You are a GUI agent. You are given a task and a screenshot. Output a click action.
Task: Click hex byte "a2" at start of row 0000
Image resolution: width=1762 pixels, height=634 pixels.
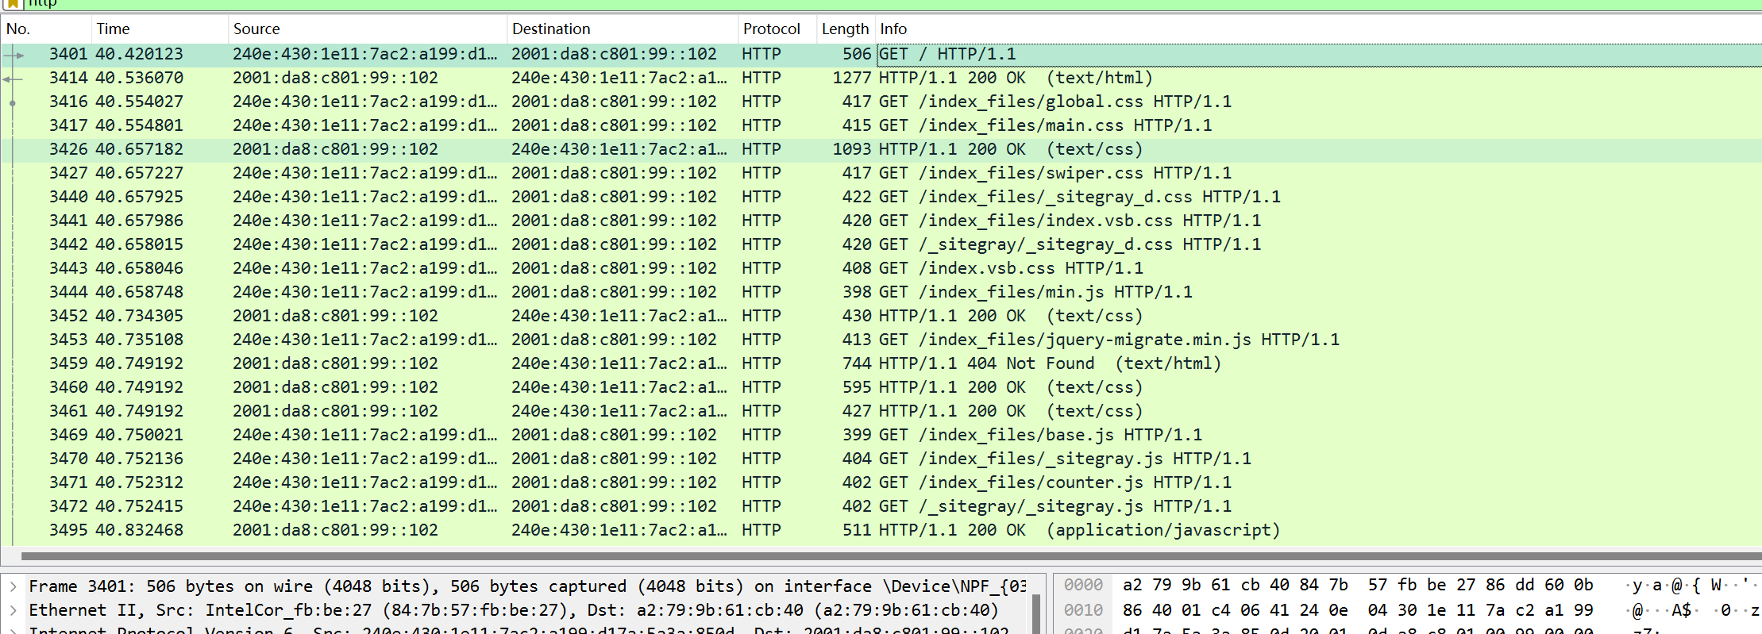click(1132, 586)
